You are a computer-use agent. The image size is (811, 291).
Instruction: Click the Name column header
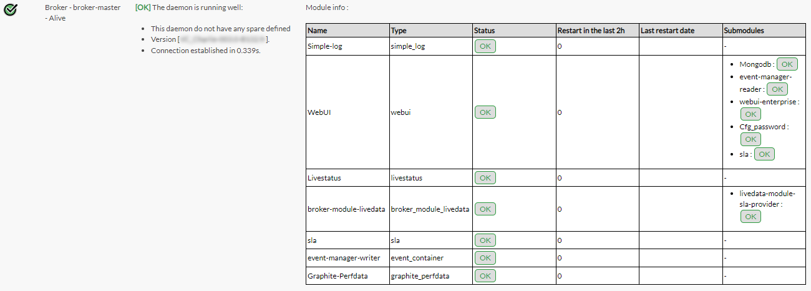pos(318,31)
